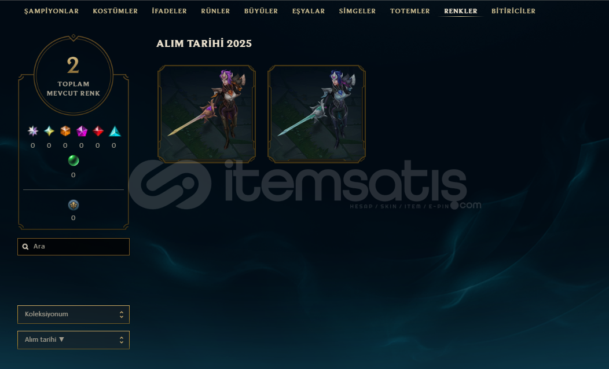609x369 pixels.
Task: Click the red ruby diamond gem icon
Action: pyautogui.click(x=98, y=131)
